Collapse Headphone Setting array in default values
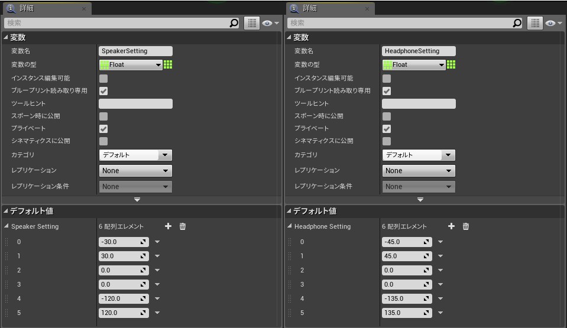Image resolution: width=567 pixels, height=328 pixels. click(x=289, y=226)
